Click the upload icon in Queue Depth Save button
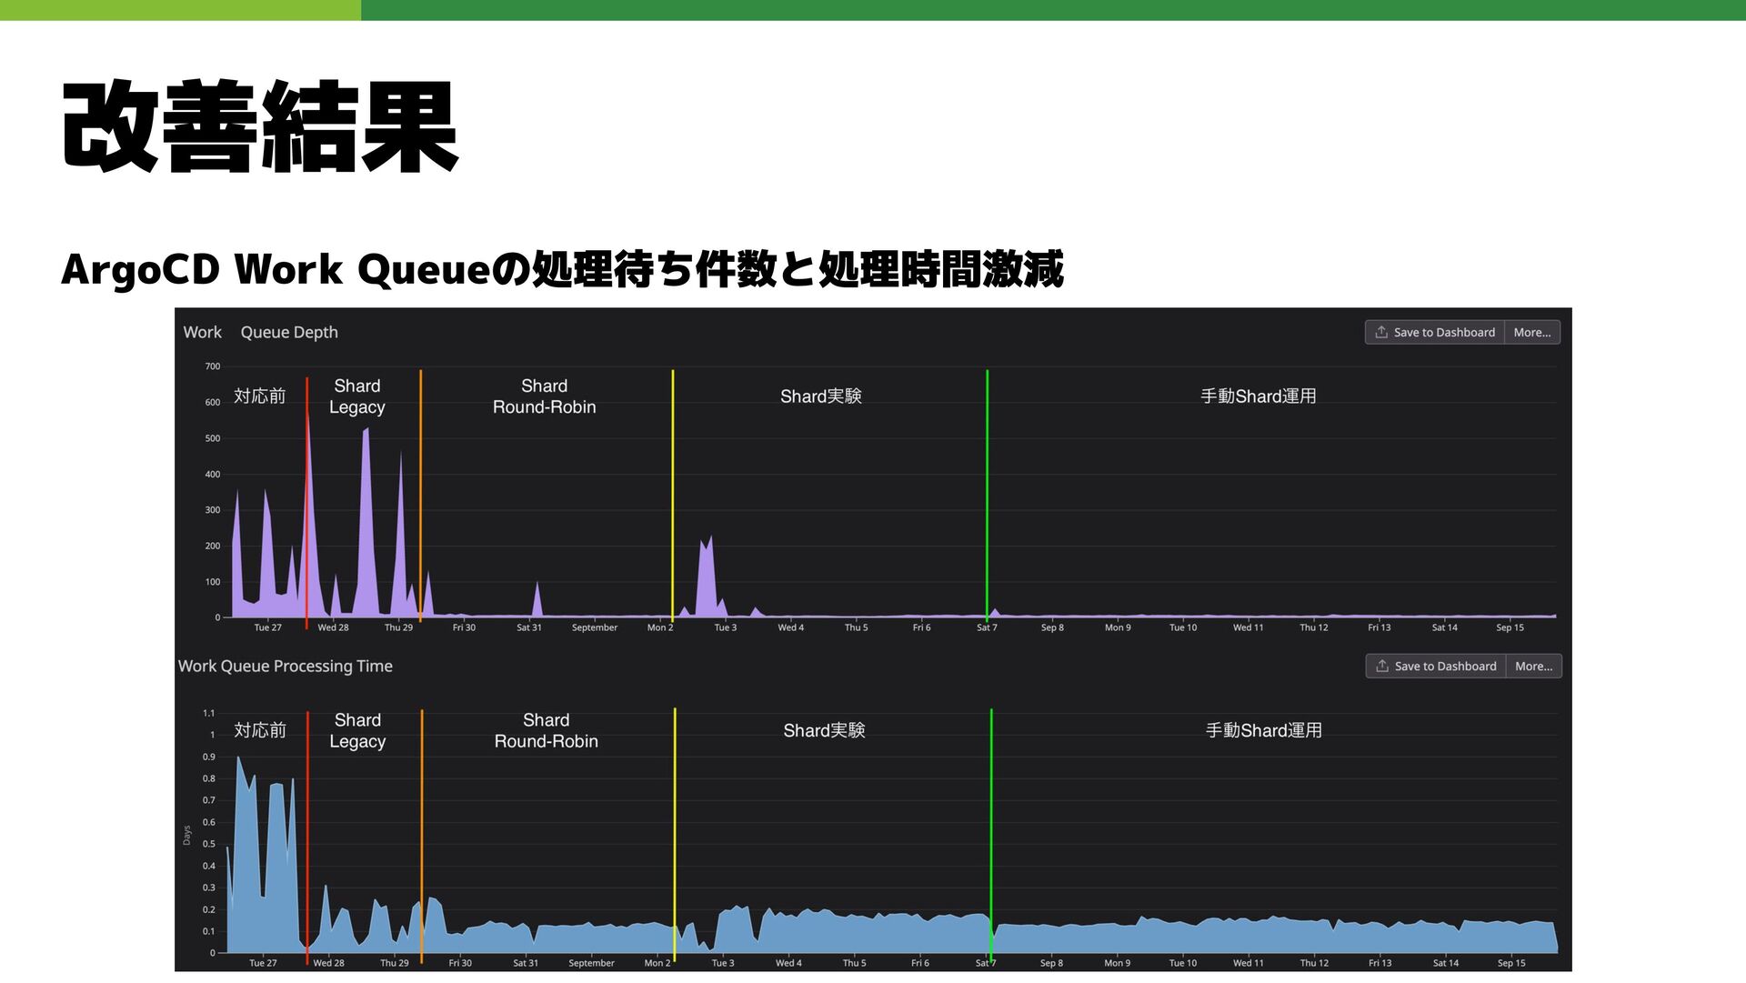This screenshot has width=1746, height=983. click(x=1381, y=332)
